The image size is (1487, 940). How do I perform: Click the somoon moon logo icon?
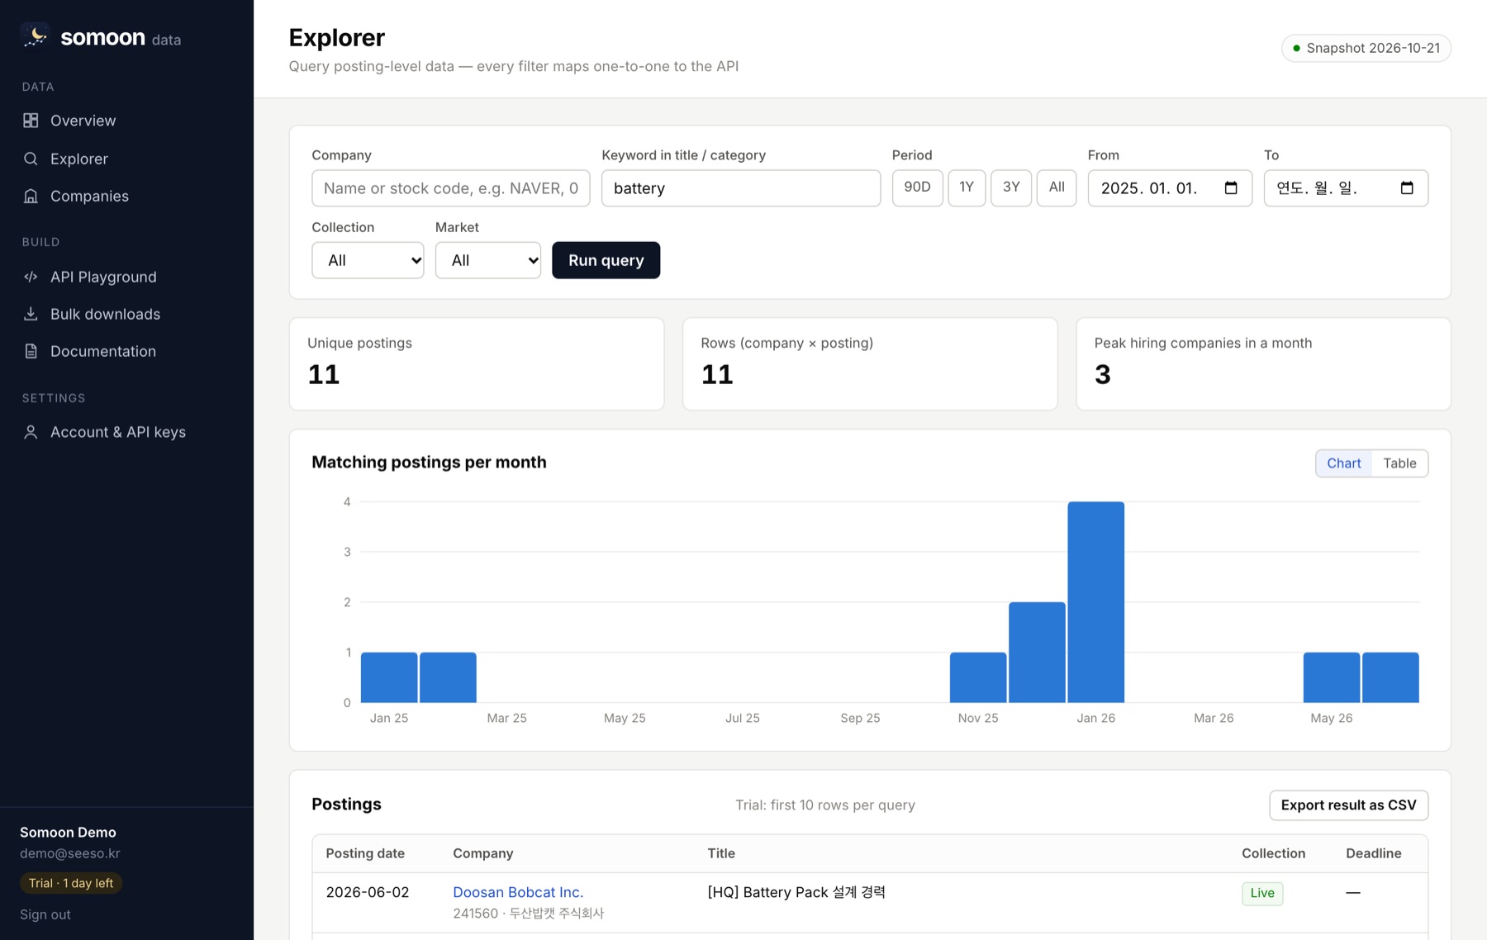36,36
